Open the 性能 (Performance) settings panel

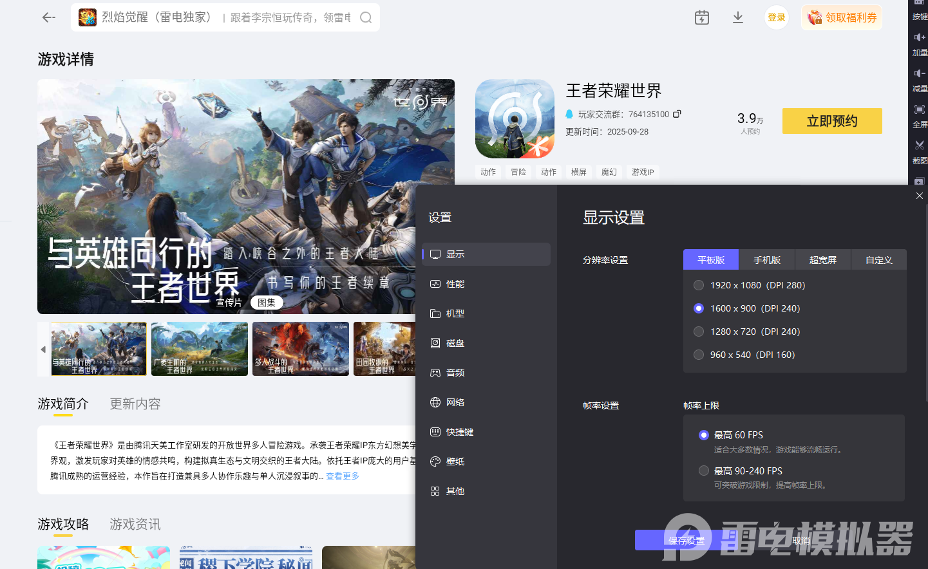coord(455,283)
